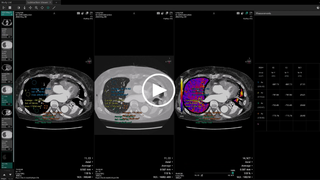Image resolution: width=320 pixels, height=180 pixels.
Task: Select ROI 1 row in Measurements table
Action: coord(287,84)
